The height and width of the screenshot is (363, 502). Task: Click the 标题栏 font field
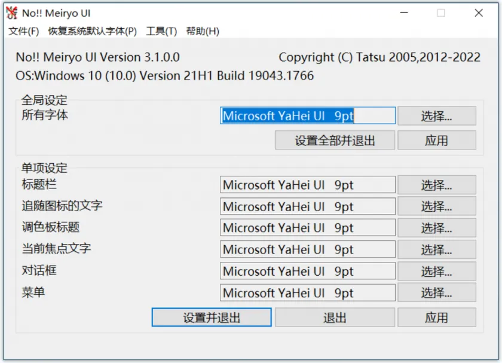tap(308, 185)
